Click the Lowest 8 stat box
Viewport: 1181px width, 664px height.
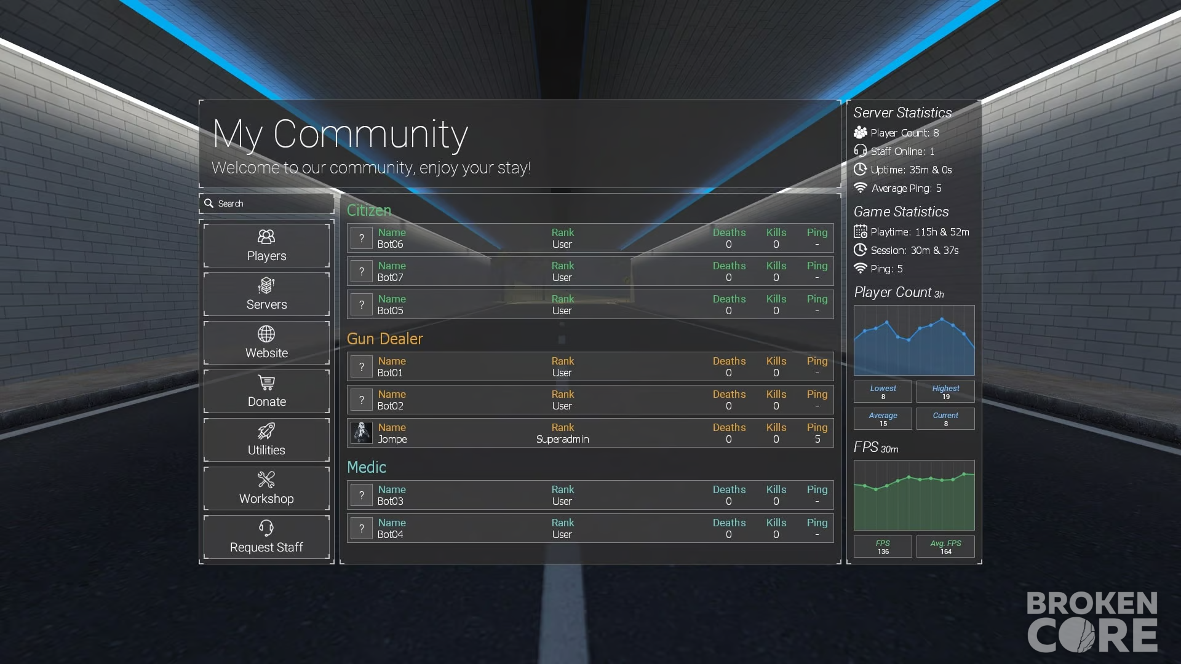pyautogui.click(x=883, y=392)
